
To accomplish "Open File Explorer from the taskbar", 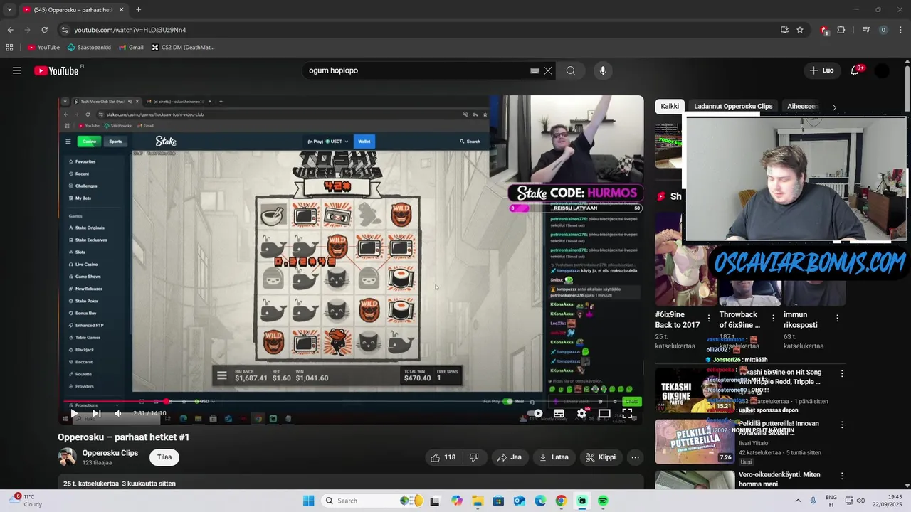I will [477, 501].
